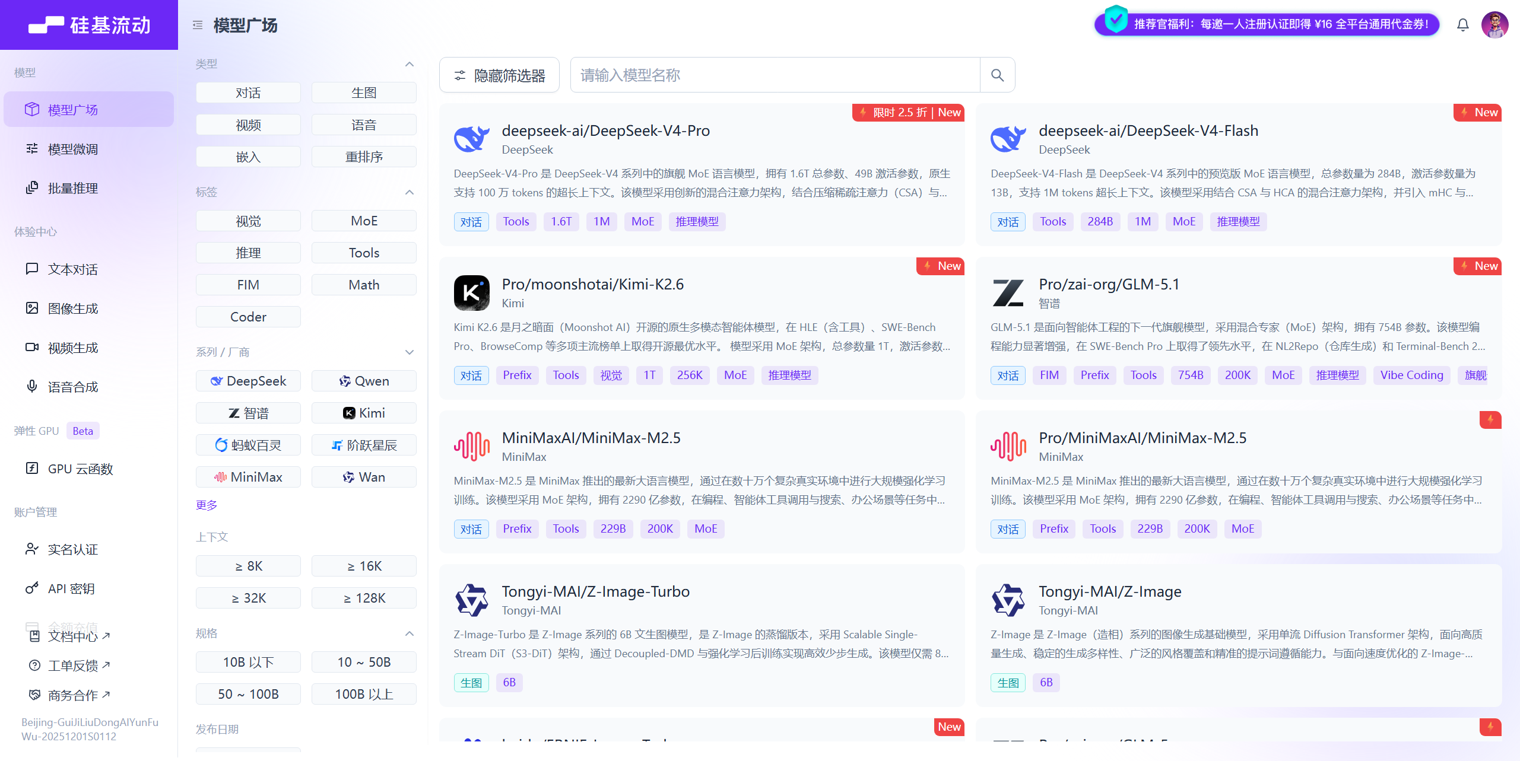Click the Pro/MiniMaxAI/MiniMax-M2.5 waveform logo
This screenshot has height=761, width=1520.
pyautogui.click(x=1008, y=446)
